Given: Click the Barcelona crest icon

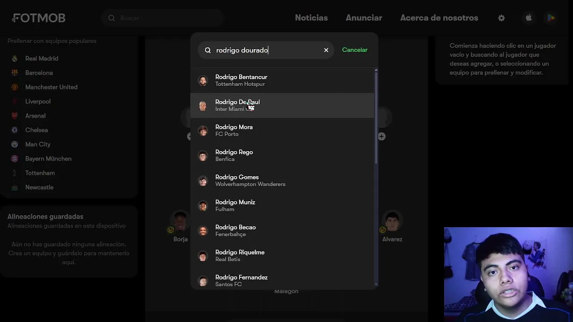Looking at the screenshot, I should [15, 73].
